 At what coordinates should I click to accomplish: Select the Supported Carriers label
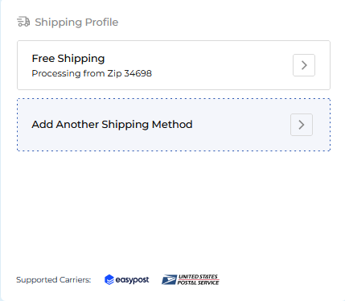(x=54, y=280)
